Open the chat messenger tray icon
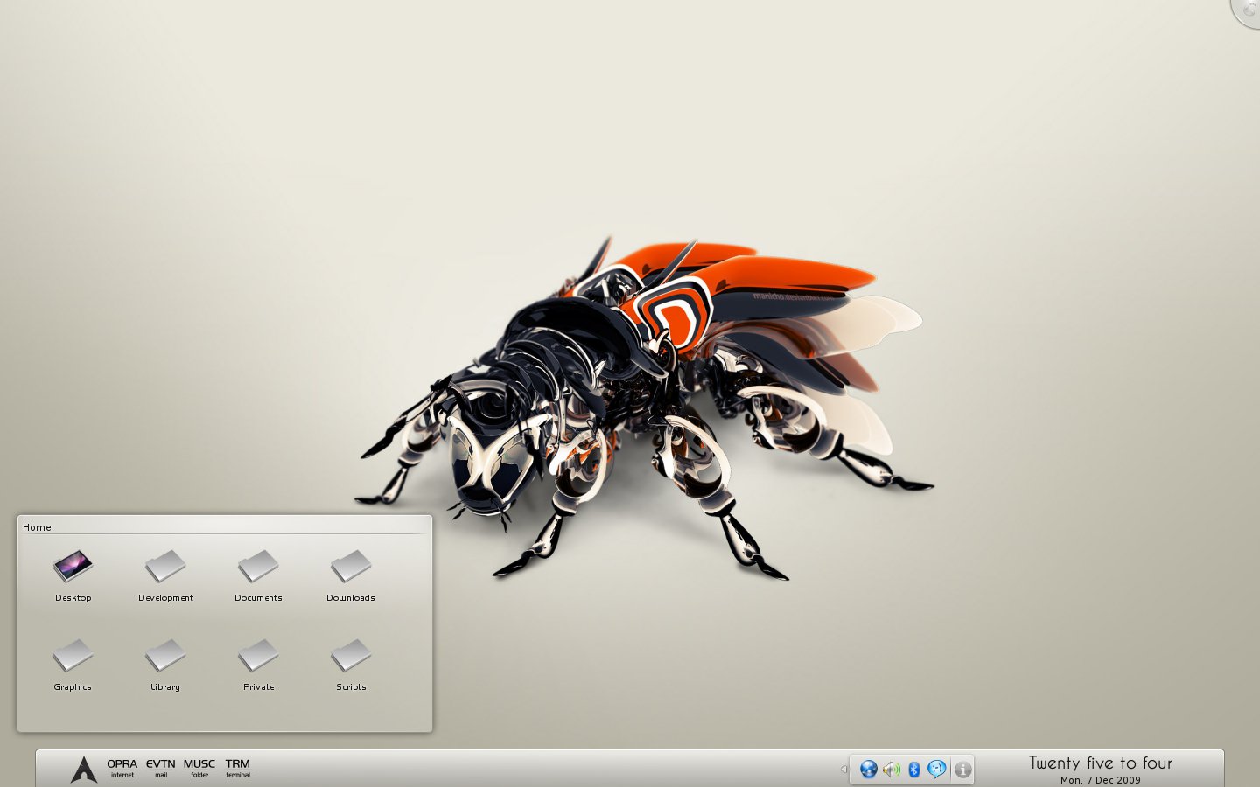 (x=937, y=770)
